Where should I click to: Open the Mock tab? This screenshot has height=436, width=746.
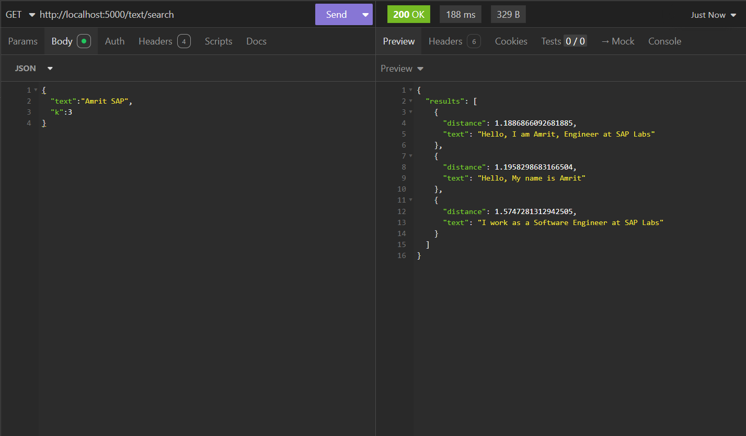coord(617,41)
